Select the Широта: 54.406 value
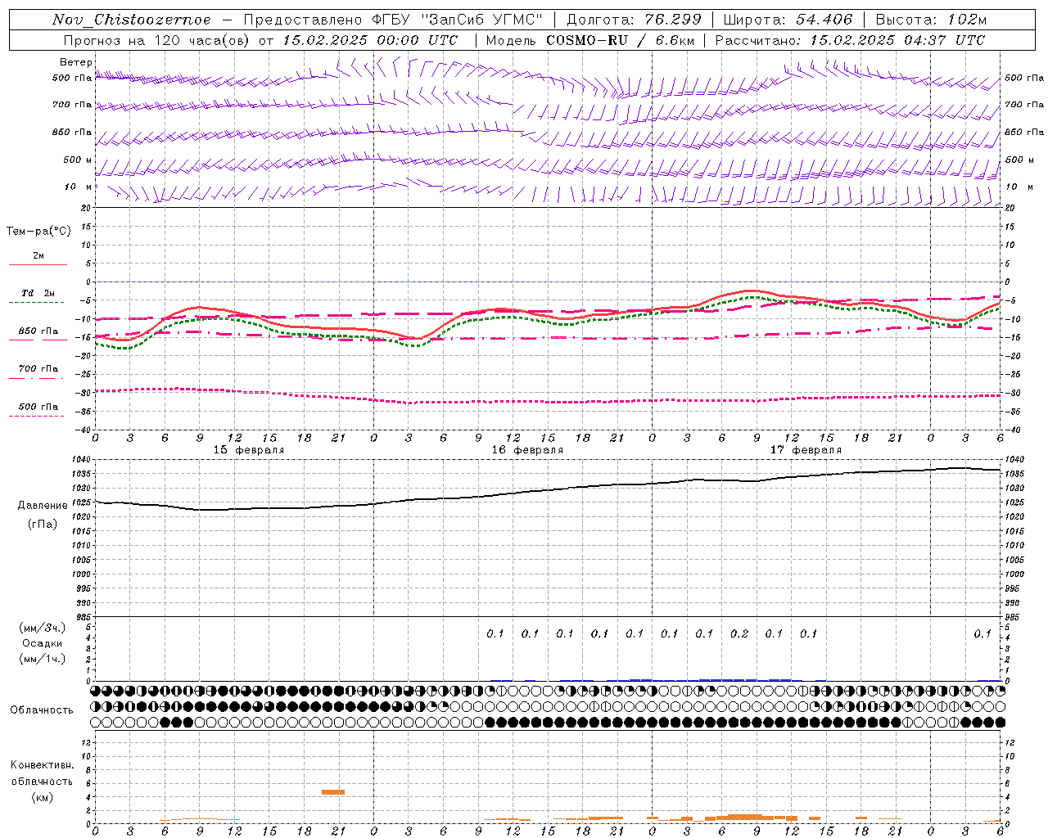The height and width of the screenshot is (838, 1048). pos(788,20)
